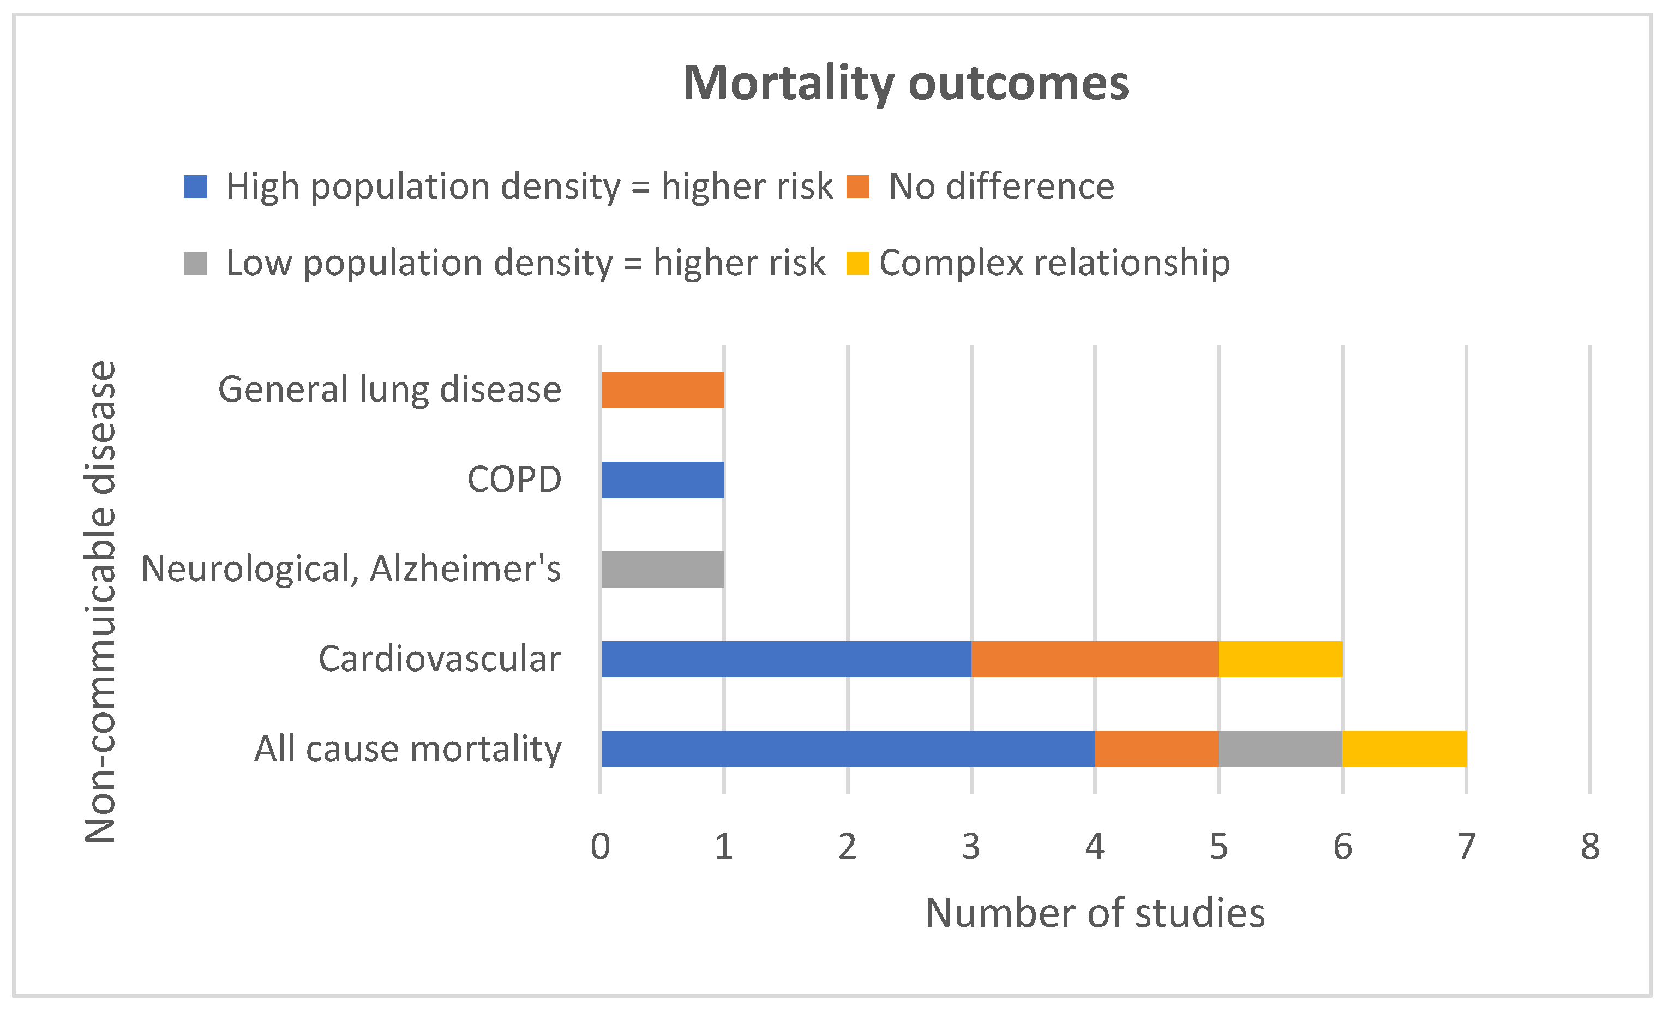The height and width of the screenshot is (1012, 1662).
Task: Select the Mortality outcomes chart title
Action: tap(906, 83)
